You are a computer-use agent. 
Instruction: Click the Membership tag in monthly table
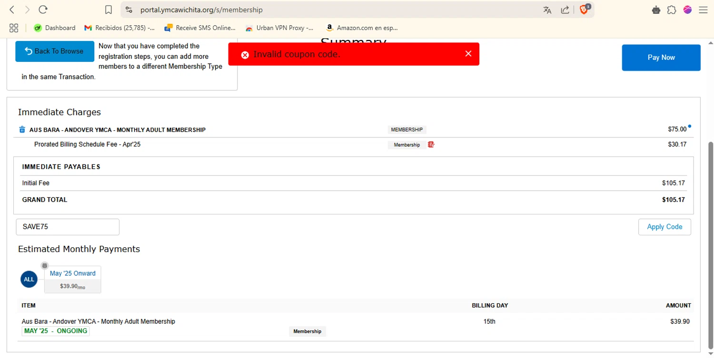(307, 331)
